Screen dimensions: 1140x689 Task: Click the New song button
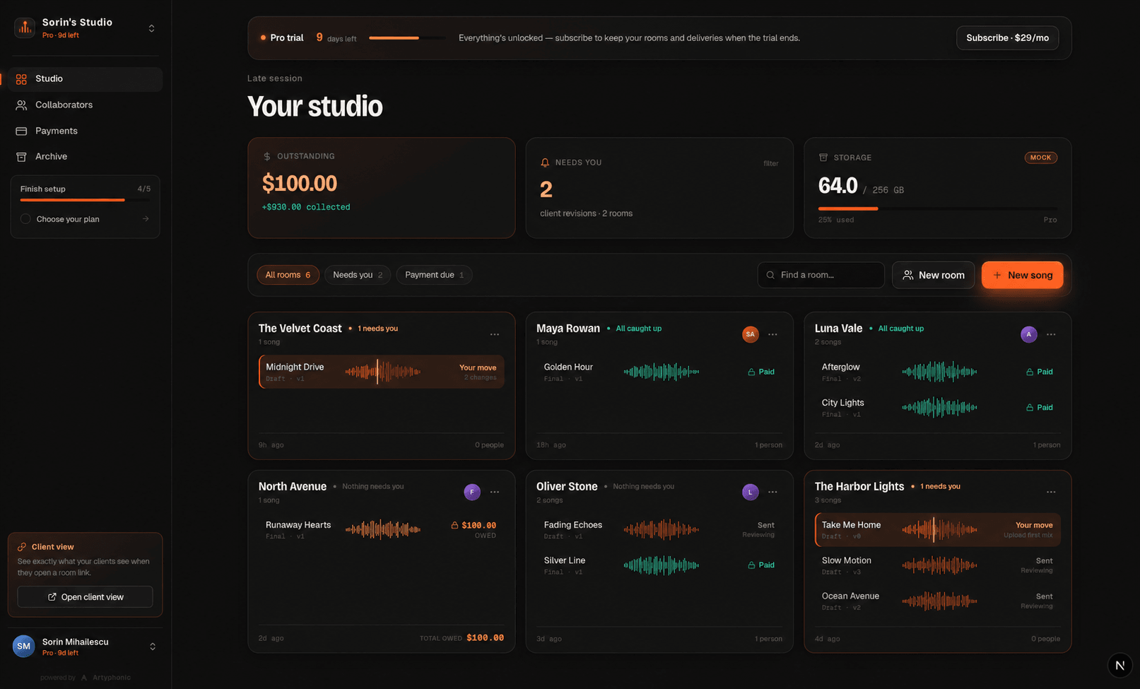pyautogui.click(x=1022, y=275)
